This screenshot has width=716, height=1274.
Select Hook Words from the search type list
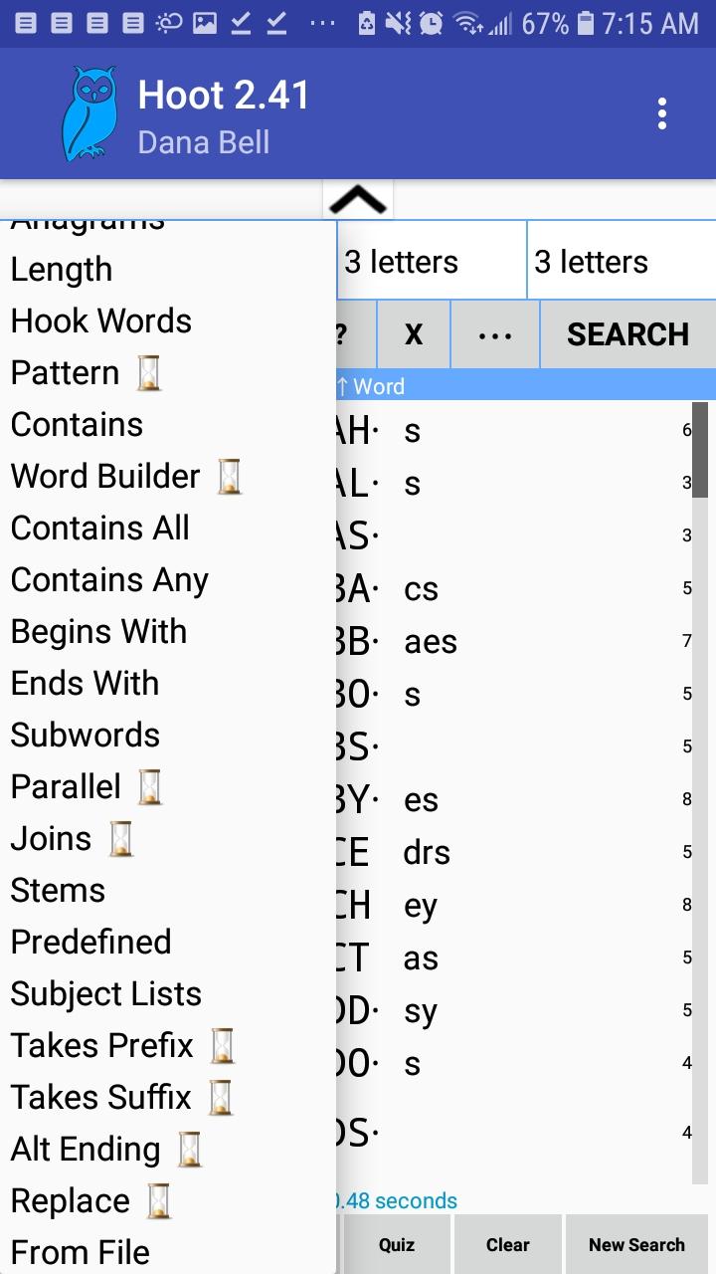[101, 321]
